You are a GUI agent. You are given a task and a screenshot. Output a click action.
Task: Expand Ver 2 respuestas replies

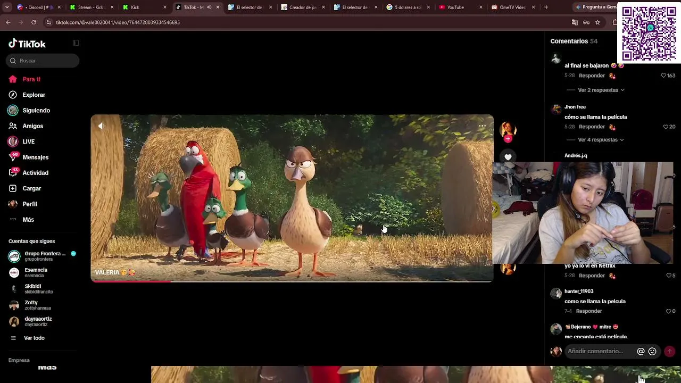pos(601,90)
